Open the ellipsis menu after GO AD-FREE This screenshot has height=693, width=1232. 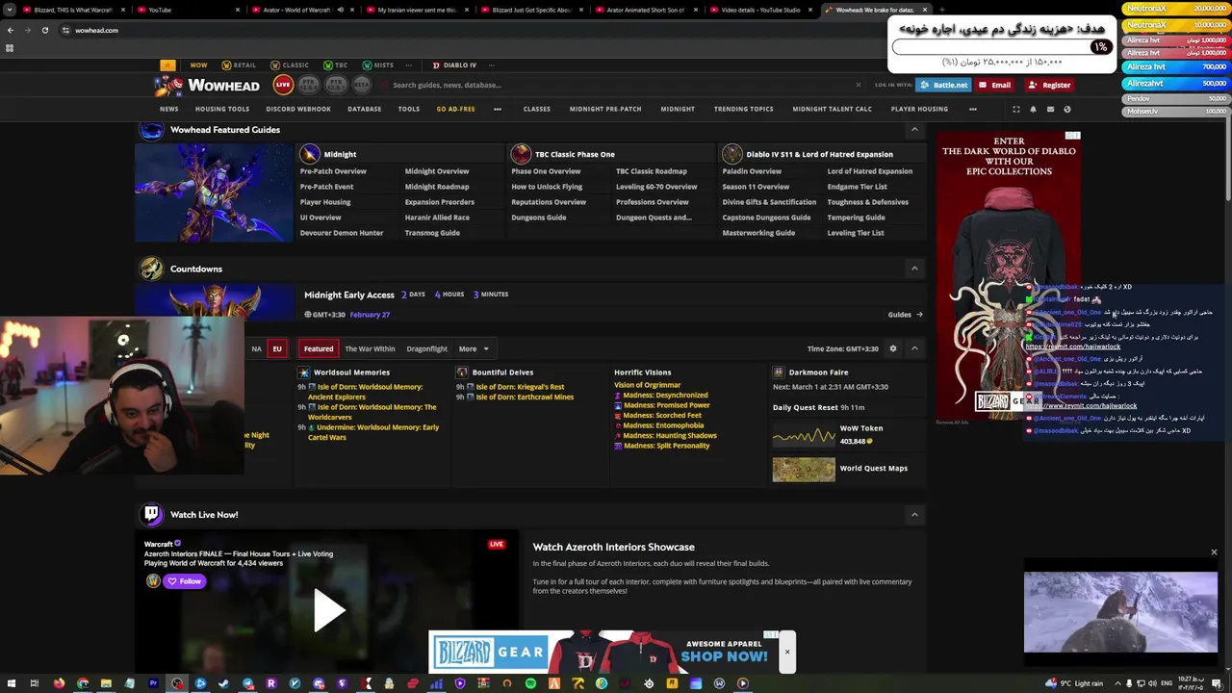pos(498,109)
